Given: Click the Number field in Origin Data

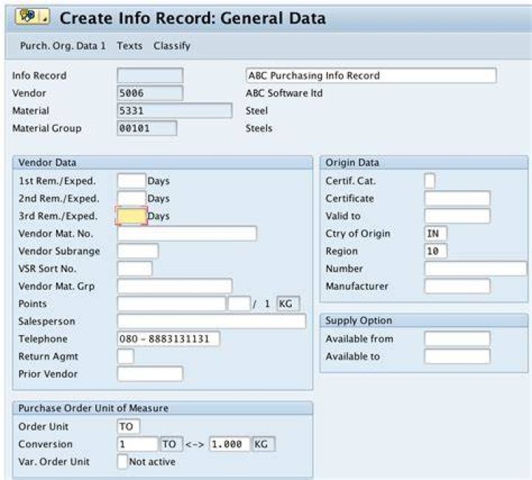Looking at the screenshot, I should tap(476, 268).
